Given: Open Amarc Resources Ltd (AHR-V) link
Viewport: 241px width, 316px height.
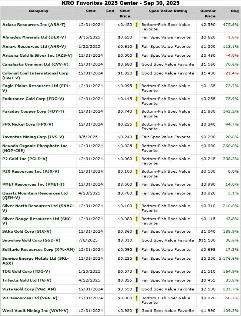Looking at the screenshot, I should [34, 47].
